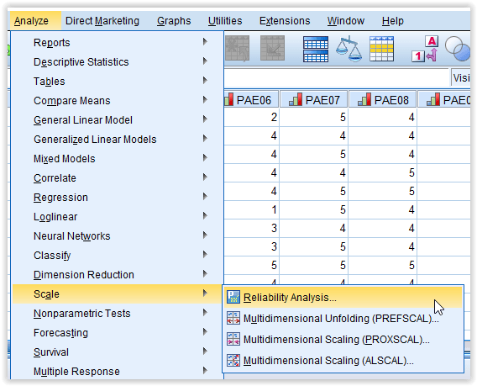The width and height of the screenshot is (477, 386).
Task: Click the Value Labels toolbar icon
Action: [425, 49]
